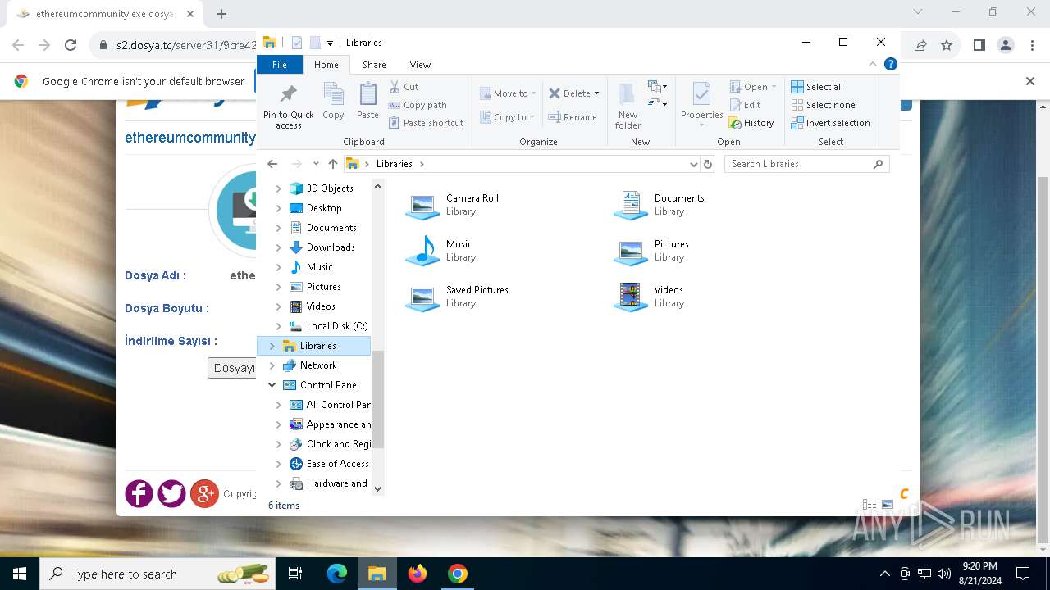This screenshot has height=590, width=1050.
Task: Open the Videos library icon
Action: pyautogui.click(x=631, y=297)
